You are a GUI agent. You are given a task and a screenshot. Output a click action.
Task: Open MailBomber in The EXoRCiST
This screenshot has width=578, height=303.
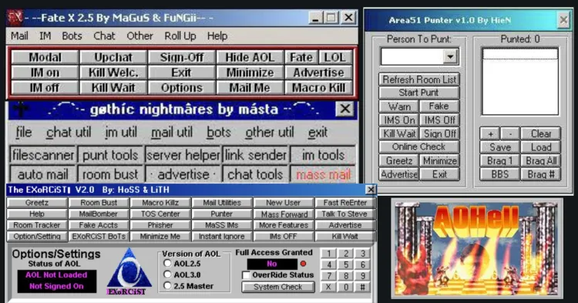click(x=99, y=214)
